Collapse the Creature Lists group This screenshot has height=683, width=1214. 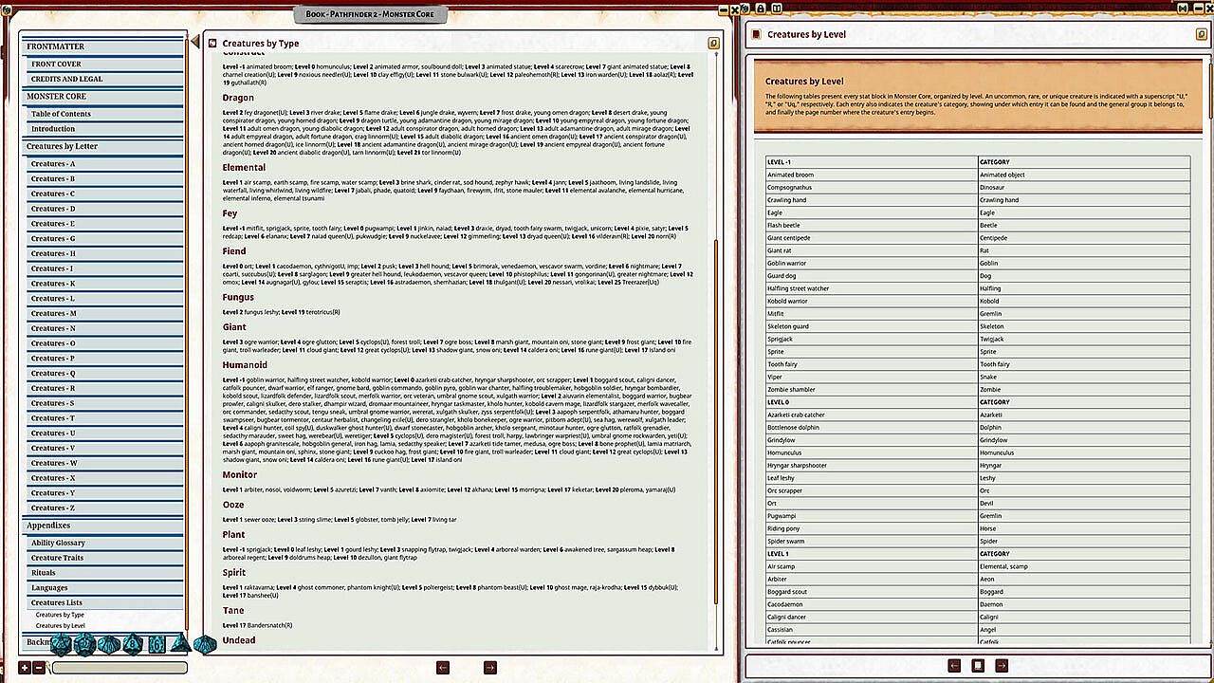pyautogui.click(x=104, y=603)
